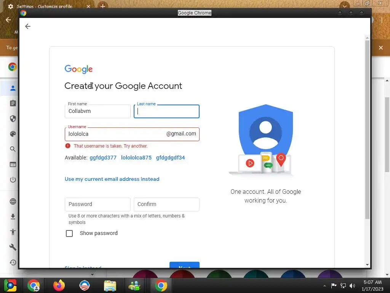
Task: Click the Google Chrome window title text
Action: (195, 13)
